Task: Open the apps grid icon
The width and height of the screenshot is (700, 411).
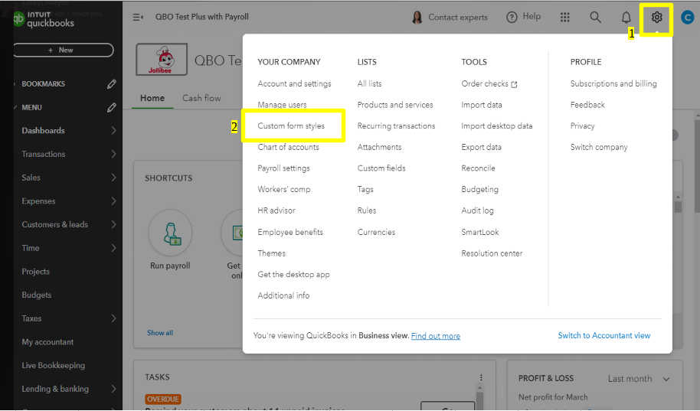Action: coord(565,17)
